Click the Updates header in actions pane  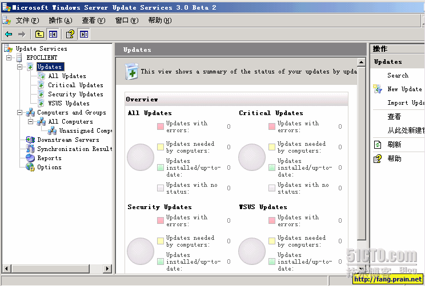(x=388, y=62)
